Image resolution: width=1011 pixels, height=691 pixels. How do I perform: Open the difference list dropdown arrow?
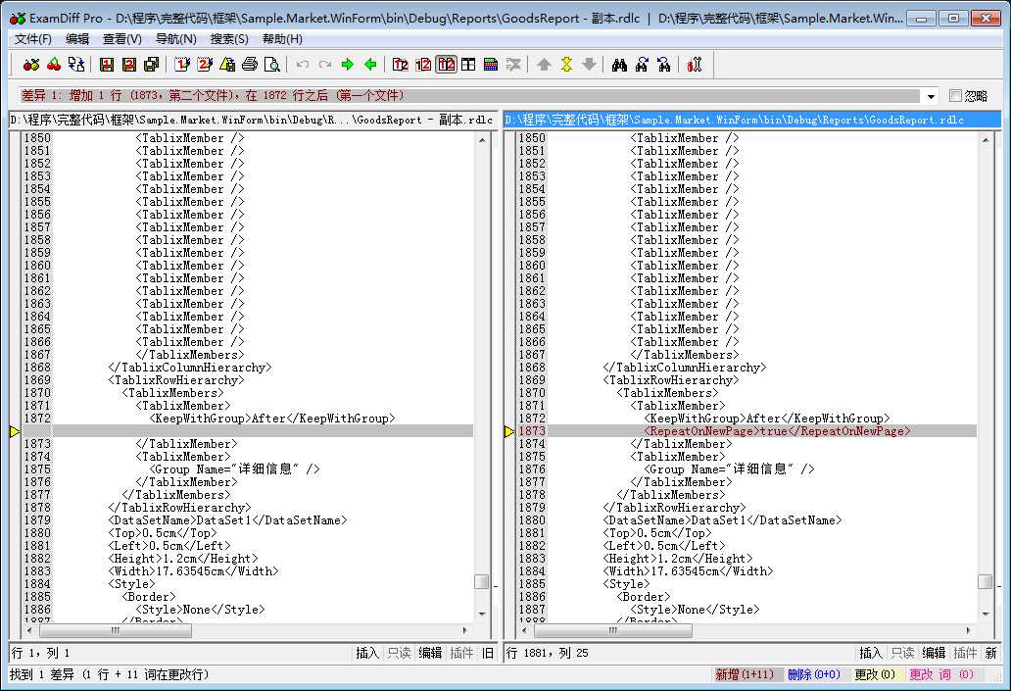[930, 96]
